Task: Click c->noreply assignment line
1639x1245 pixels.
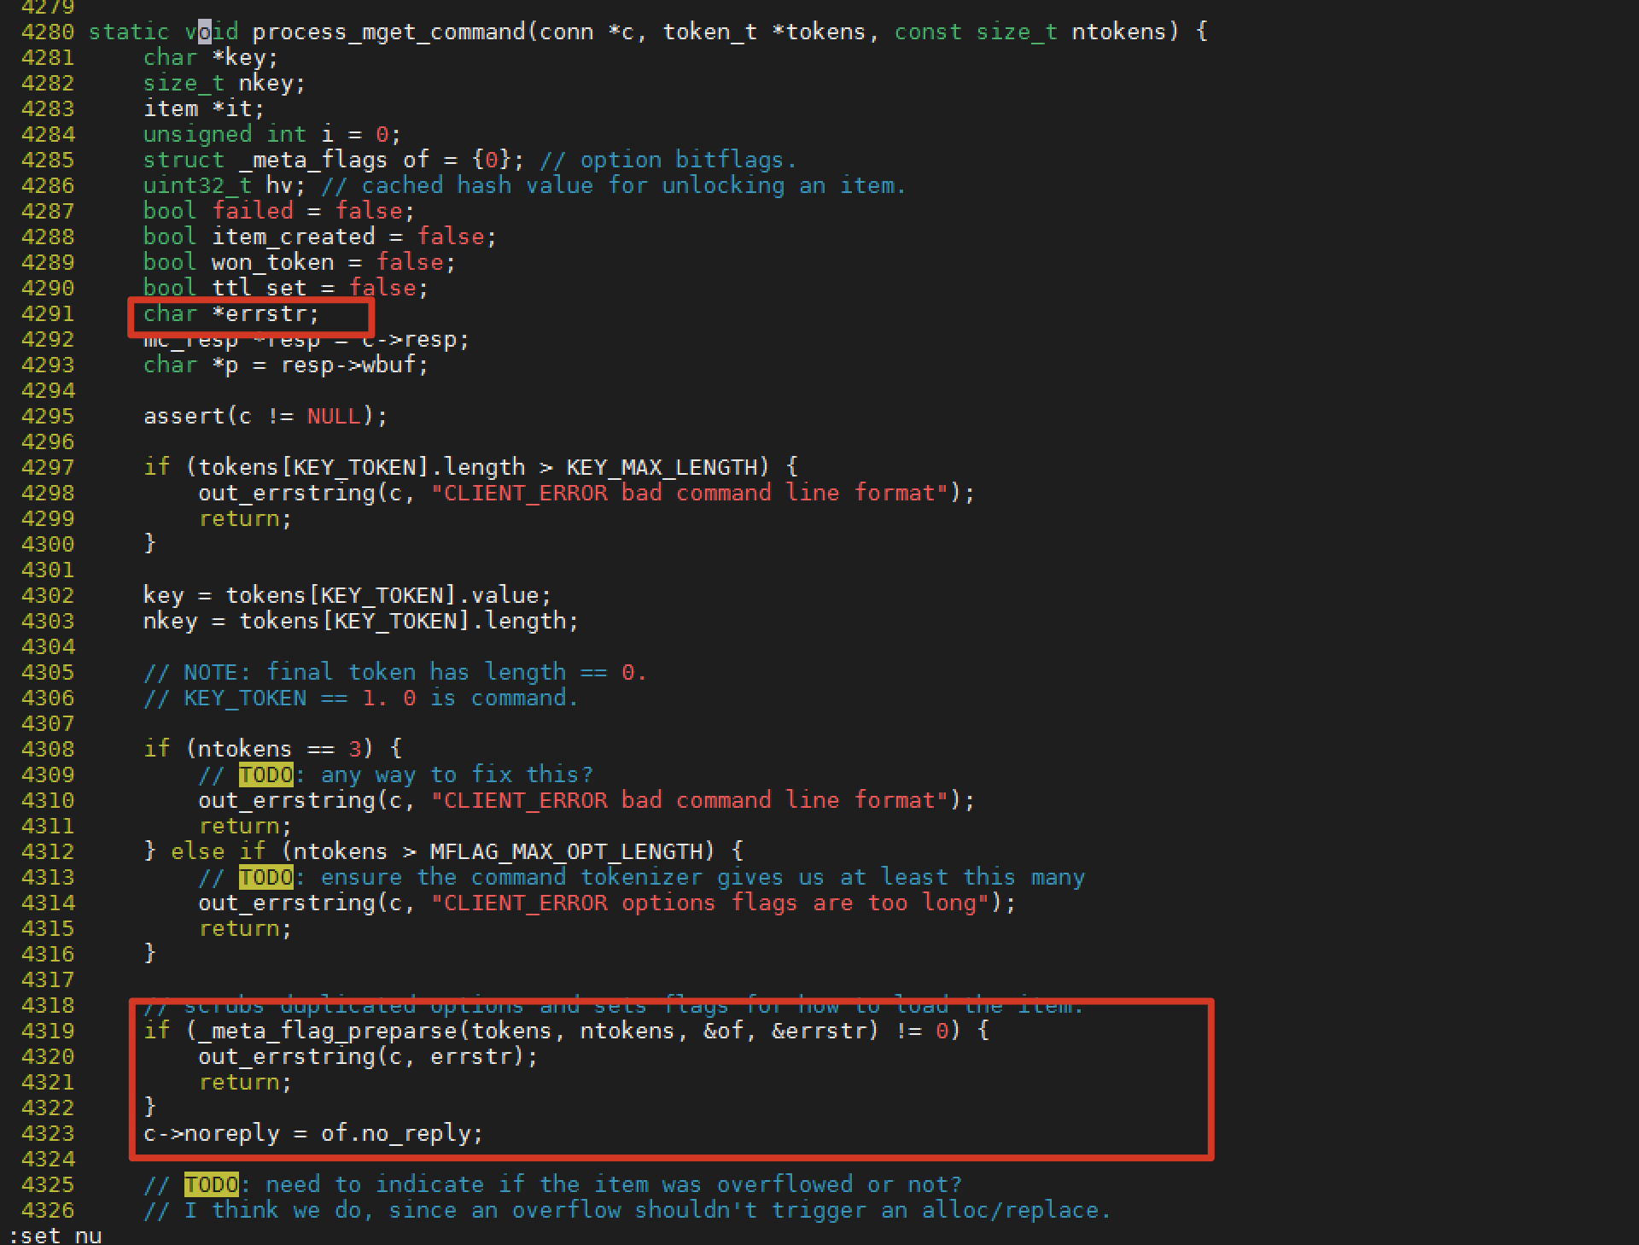Action: (312, 1134)
